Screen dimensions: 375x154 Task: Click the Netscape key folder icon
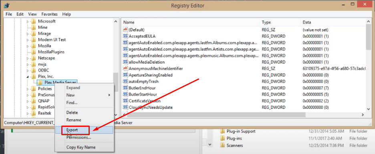click(34, 58)
